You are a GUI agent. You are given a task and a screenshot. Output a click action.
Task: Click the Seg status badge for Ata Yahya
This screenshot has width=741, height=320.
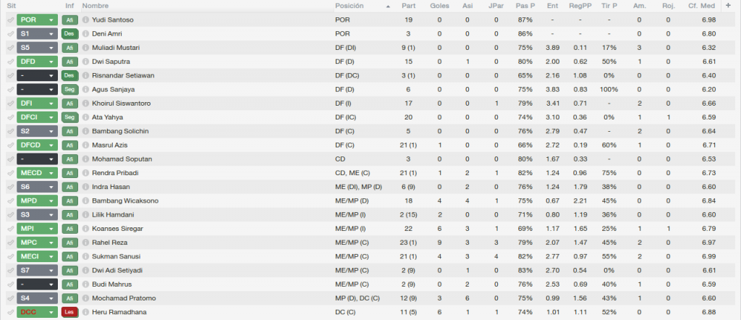point(69,117)
